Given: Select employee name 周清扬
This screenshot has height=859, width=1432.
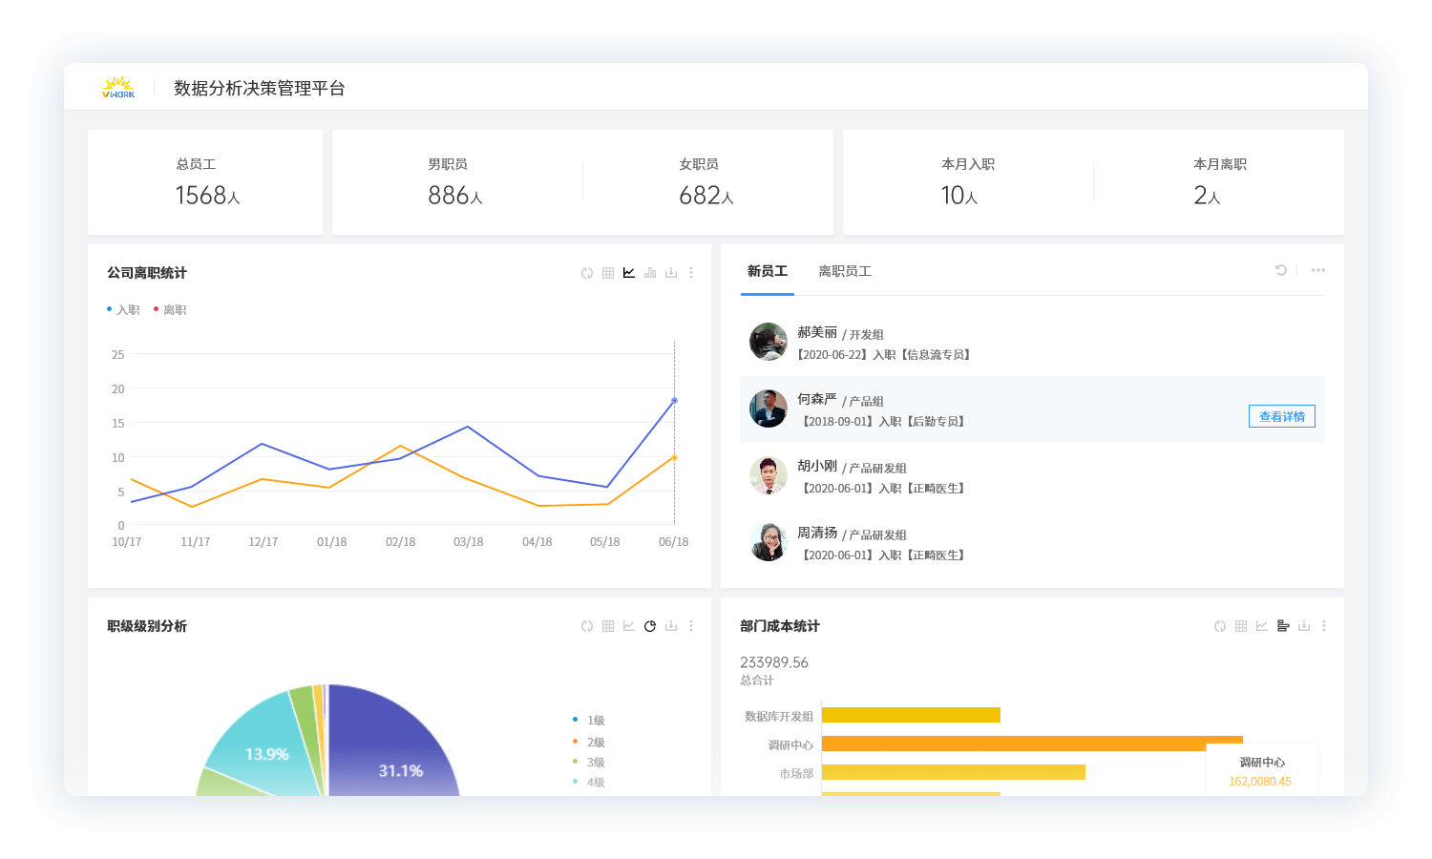Looking at the screenshot, I should coord(817,533).
